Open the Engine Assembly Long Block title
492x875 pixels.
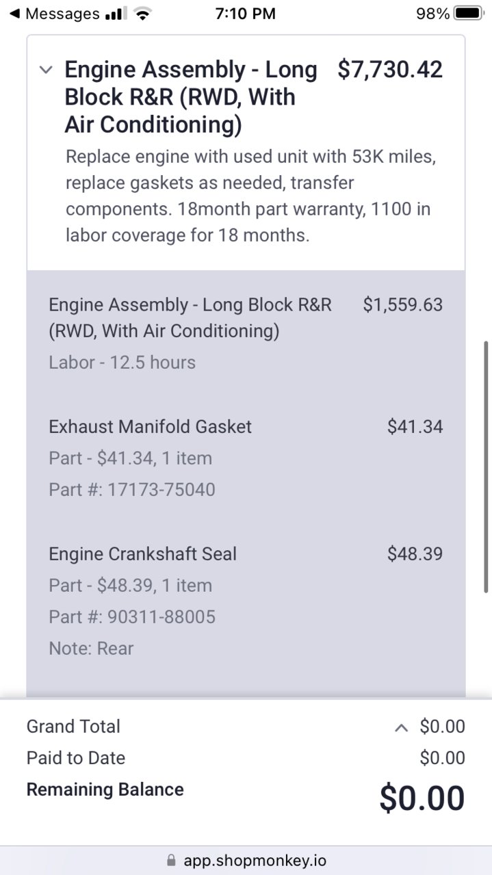pyautogui.click(x=191, y=97)
